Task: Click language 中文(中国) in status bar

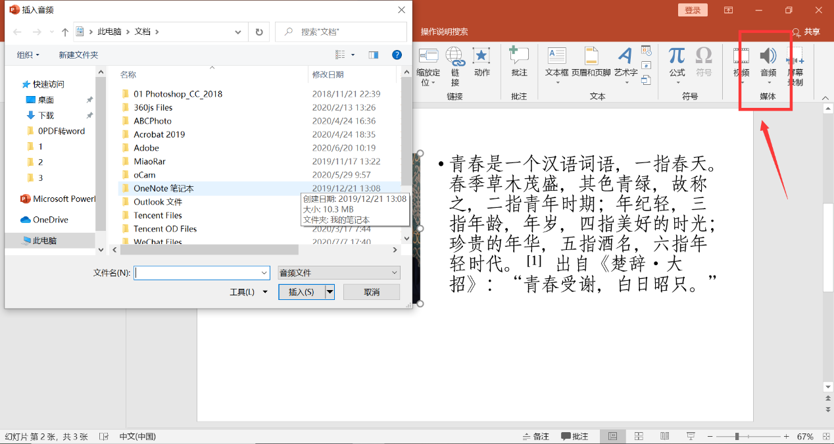Action: pos(137,436)
